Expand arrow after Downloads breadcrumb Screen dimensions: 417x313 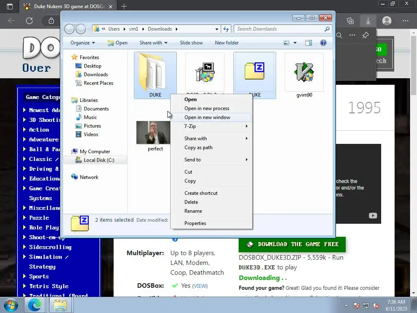click(x=177, y=29)
